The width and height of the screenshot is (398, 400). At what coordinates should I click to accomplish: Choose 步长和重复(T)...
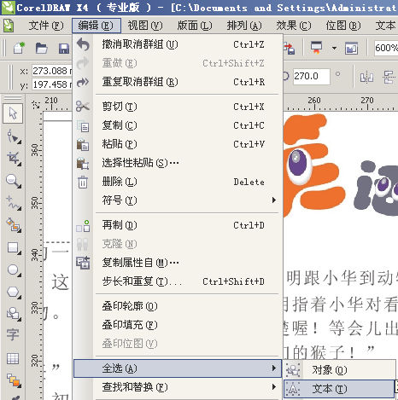(178, 281)
